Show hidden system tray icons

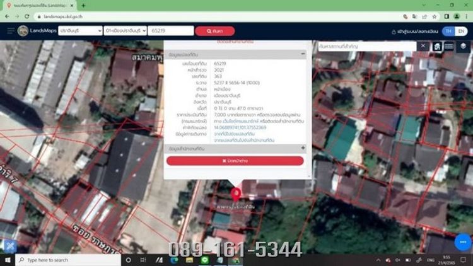pyautogui.click(x=378, y=260)
